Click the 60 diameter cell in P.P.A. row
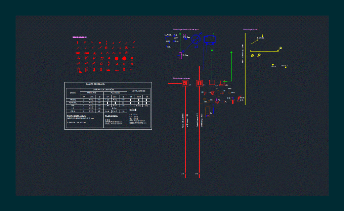This screenshot has width=344, height=211. click(x=99, y=111)
